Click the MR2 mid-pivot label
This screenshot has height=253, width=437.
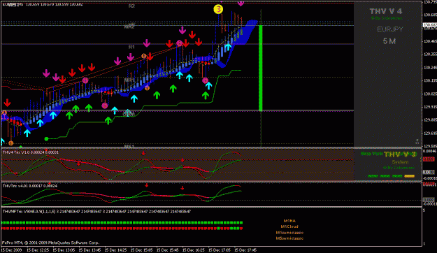point(129,27)
